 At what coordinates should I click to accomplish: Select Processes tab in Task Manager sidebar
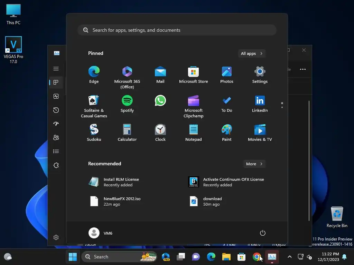point(56,82)
